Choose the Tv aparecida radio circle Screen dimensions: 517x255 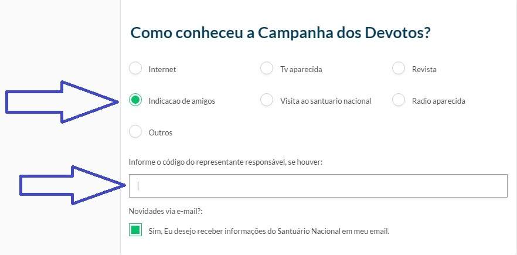pos(267,69)
